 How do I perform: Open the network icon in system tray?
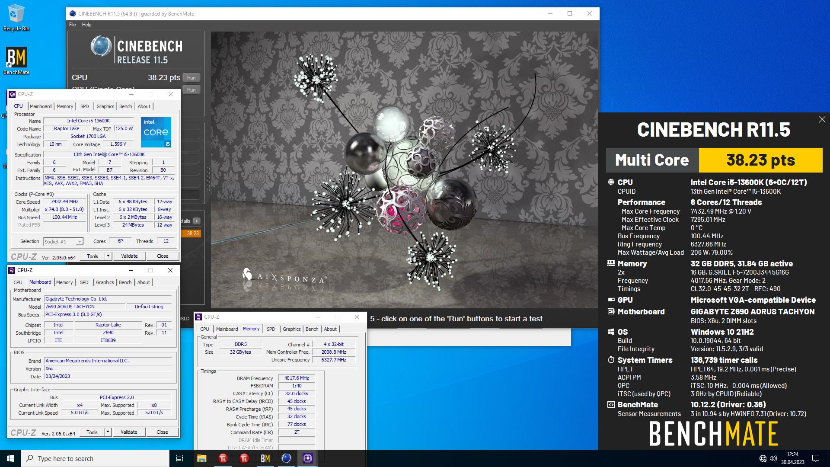coord(763,458)
